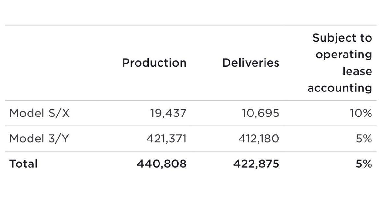Click the Production column header
389x219 pixels.
tap(154, 63)
